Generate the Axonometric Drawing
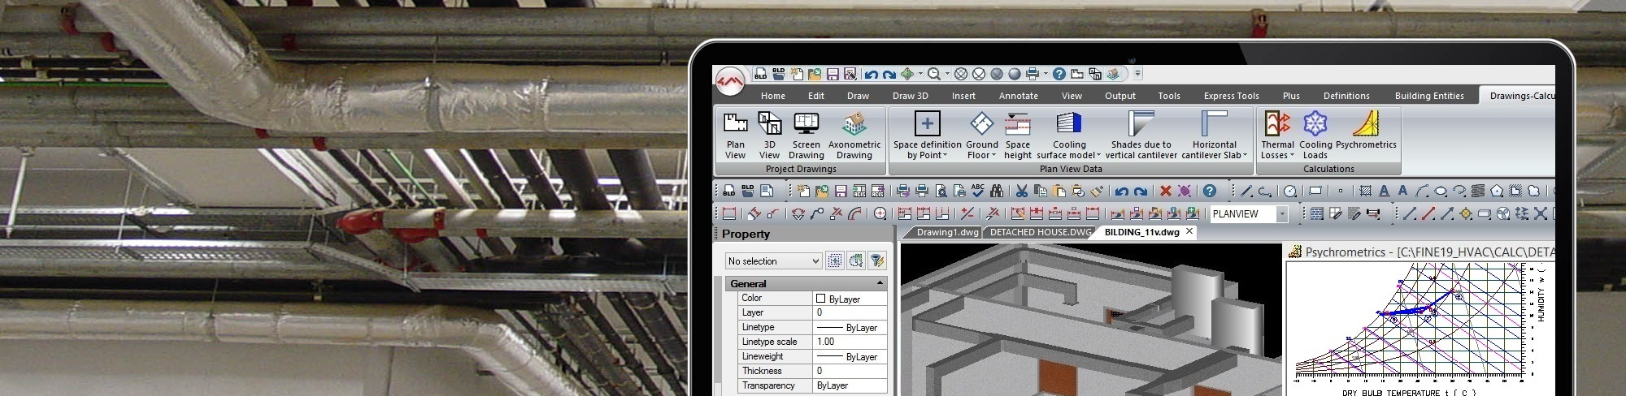 point(854,136)
